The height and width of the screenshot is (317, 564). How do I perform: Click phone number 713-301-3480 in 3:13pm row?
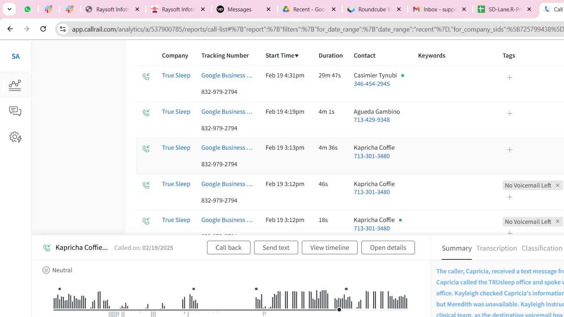(x=372, y=156)
